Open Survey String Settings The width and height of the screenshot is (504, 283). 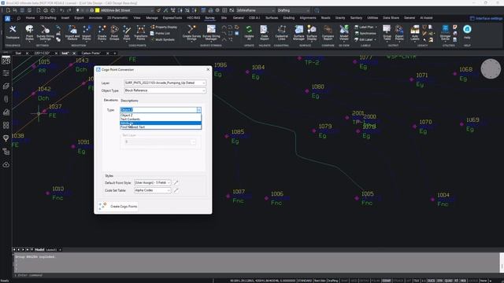pos(46,33)
